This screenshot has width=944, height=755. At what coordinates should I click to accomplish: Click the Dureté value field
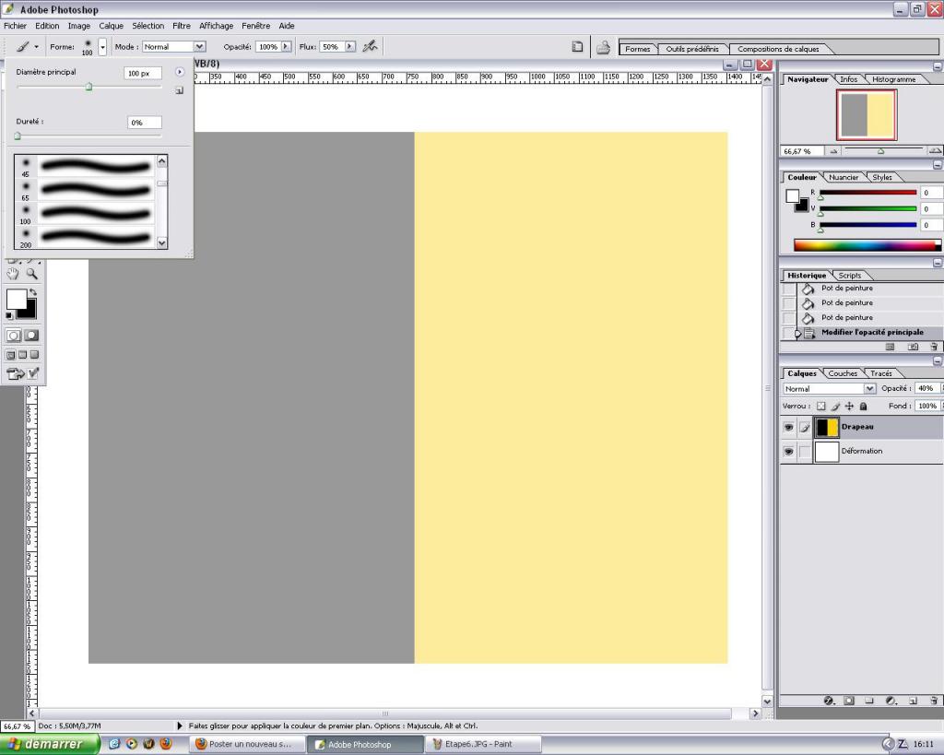[145, 123]
